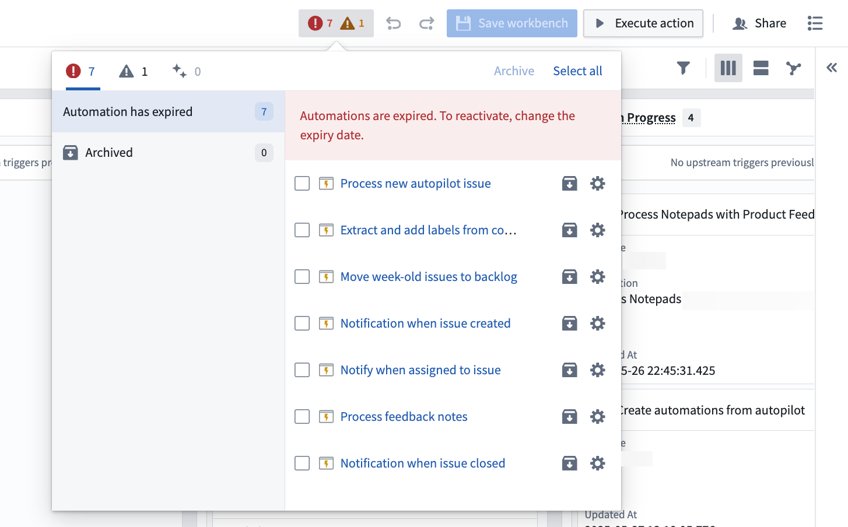Click the "Select all" link
This screenshot has width=848, height=527.
click(x=577, y=71)
